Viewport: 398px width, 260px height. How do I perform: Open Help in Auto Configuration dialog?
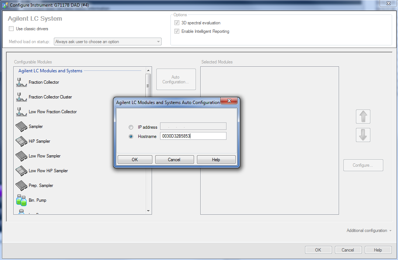[216, 160]
